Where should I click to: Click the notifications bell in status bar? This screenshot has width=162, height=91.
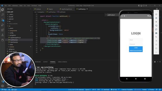pyautogui.click(x=160, y=89)
